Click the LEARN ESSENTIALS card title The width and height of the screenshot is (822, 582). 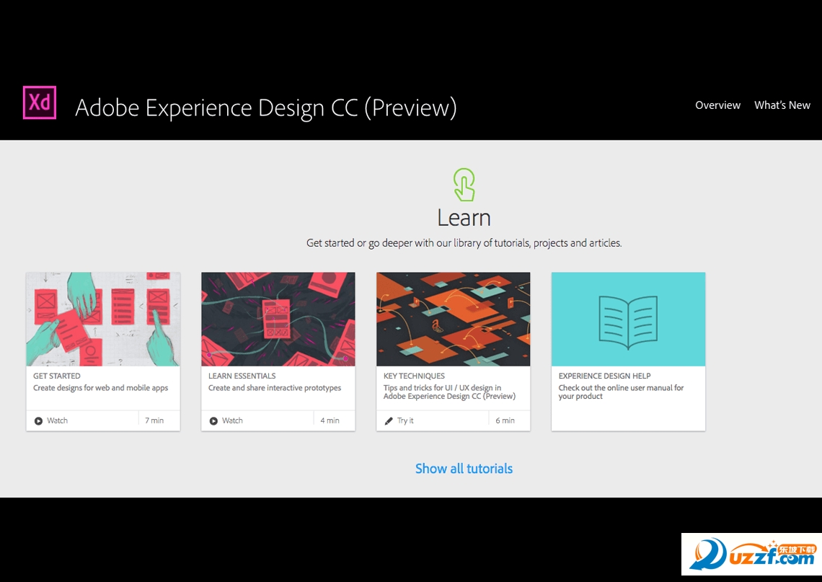pyautogui.click(x=242, y=376)
